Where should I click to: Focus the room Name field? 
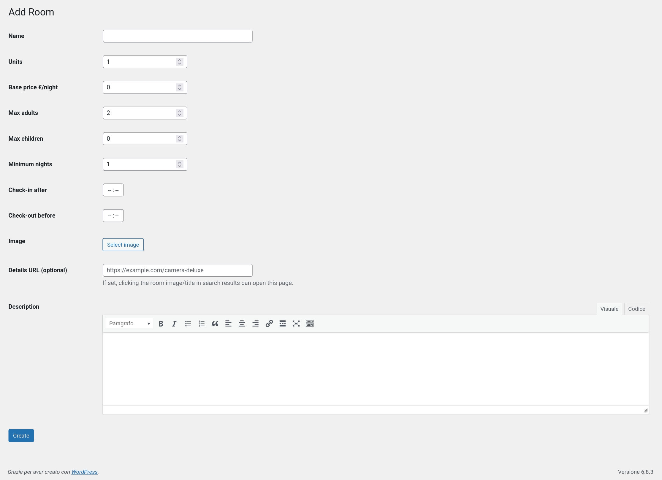click(x=178, y=36)
